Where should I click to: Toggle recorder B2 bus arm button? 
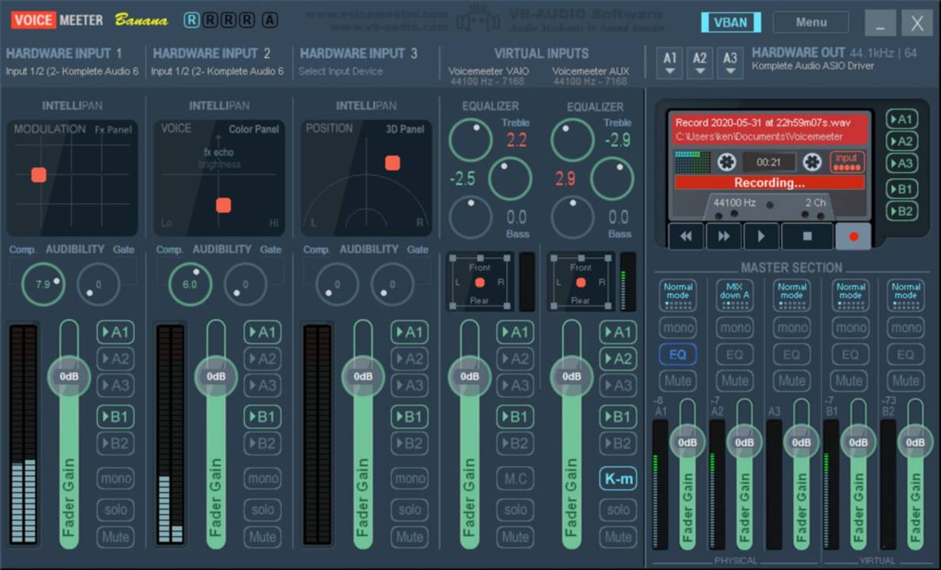(902, 212)
